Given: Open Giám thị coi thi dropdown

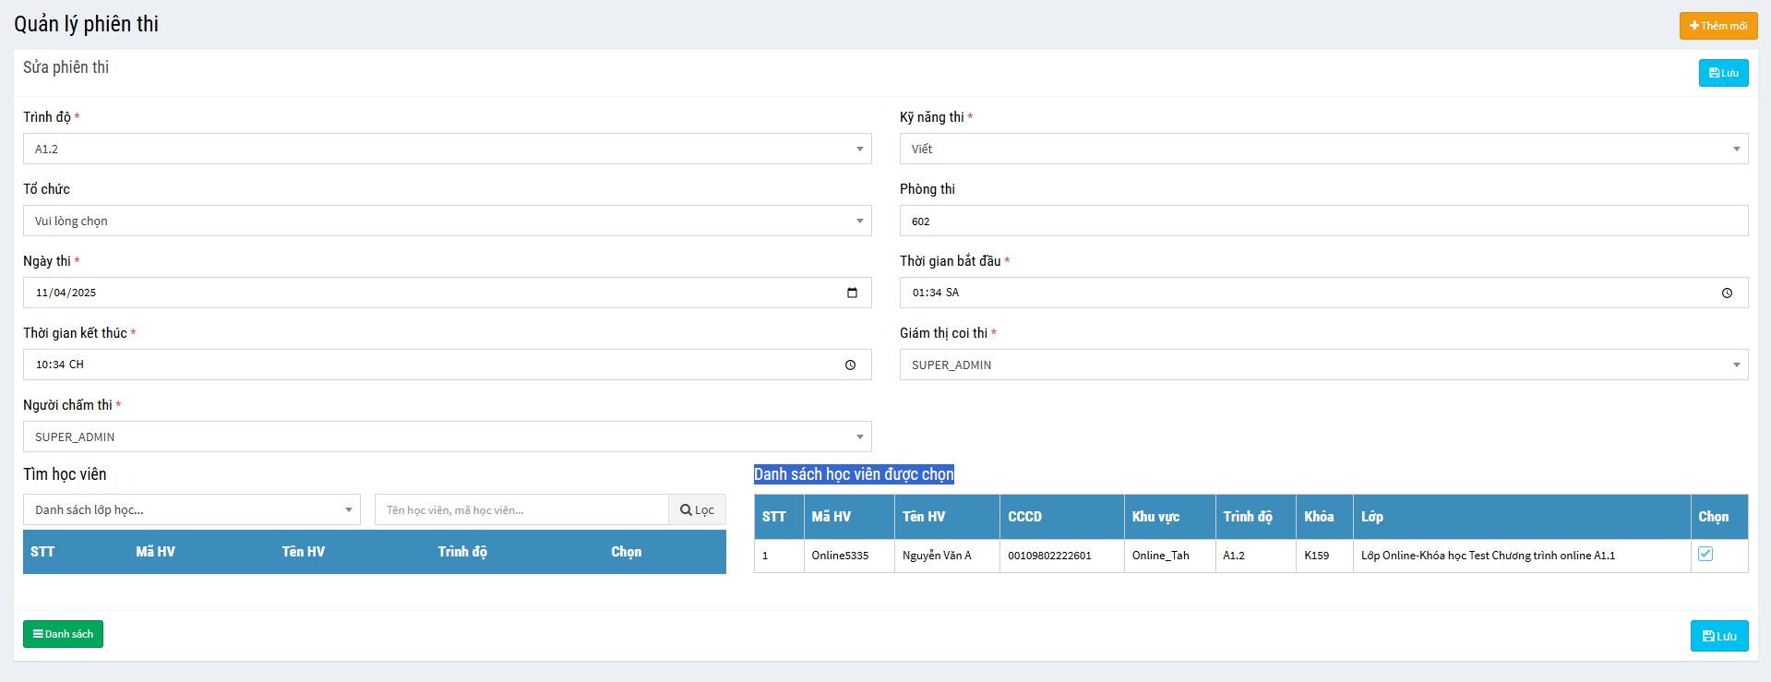Looking at the screenshot, I should pyautogui.click(x=1323, y=365).
